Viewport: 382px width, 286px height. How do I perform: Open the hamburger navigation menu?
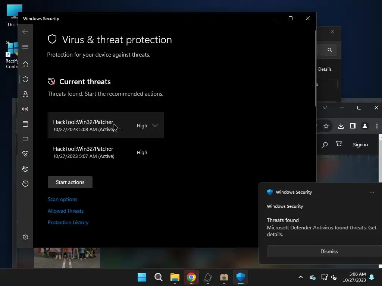tap(25, 47)
